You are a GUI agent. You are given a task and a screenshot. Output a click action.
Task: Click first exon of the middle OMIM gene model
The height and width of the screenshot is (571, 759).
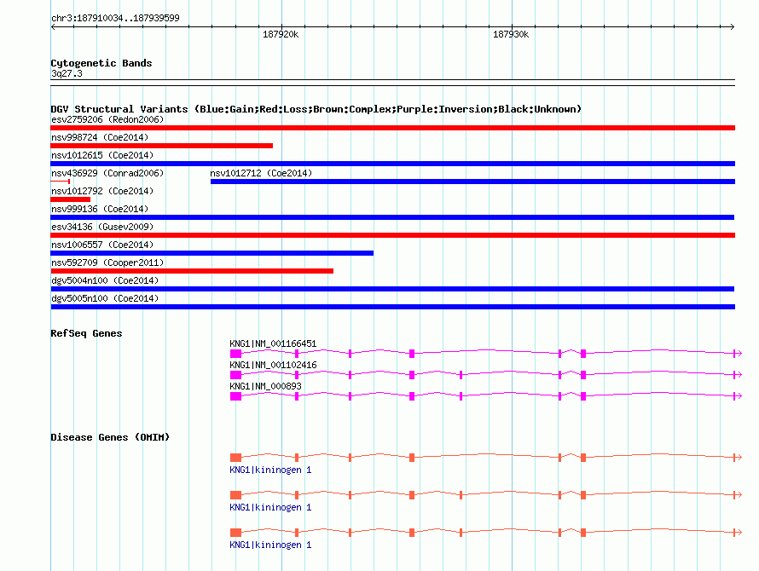[235, 495]
